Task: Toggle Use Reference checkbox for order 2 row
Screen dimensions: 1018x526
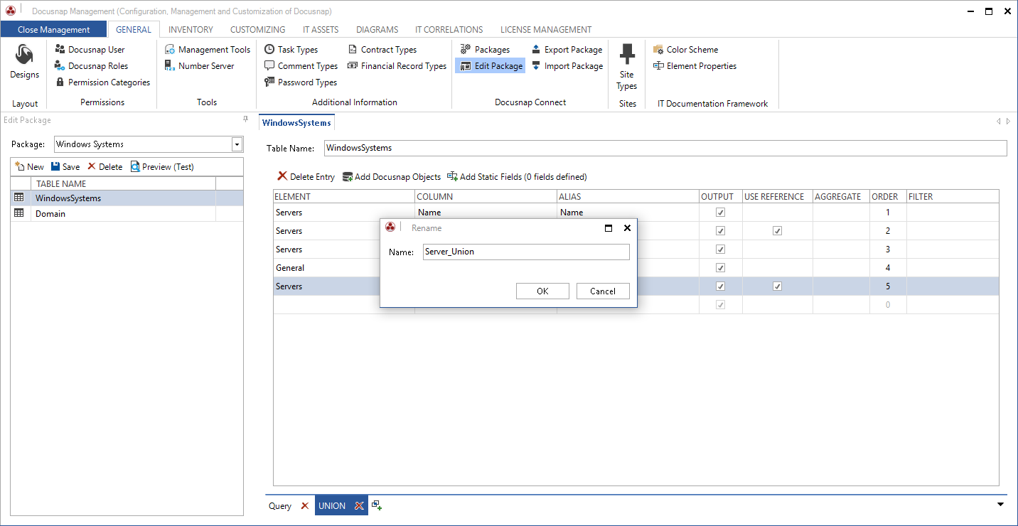Action: pyautogui.click(x=777, y=231)
